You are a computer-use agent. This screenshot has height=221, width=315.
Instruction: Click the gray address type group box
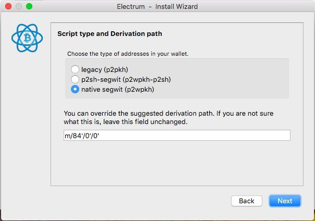(x=177, y=79)
